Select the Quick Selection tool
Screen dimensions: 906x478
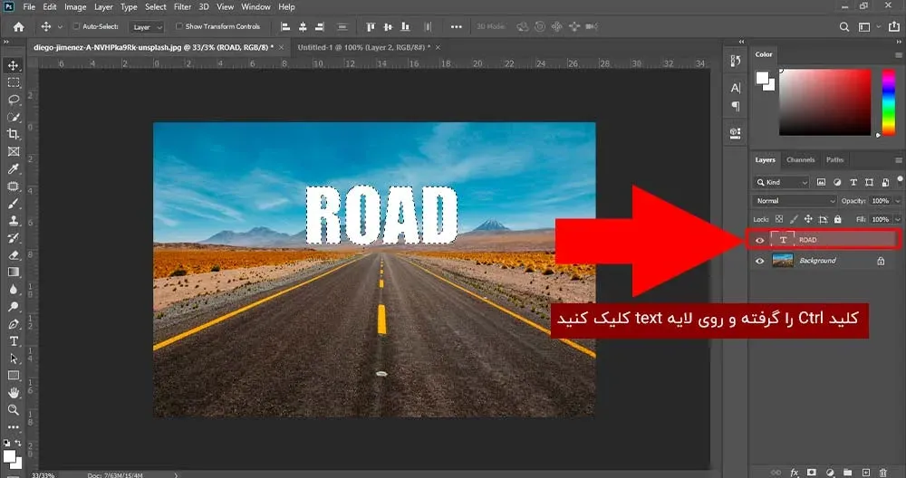(14, 117)
